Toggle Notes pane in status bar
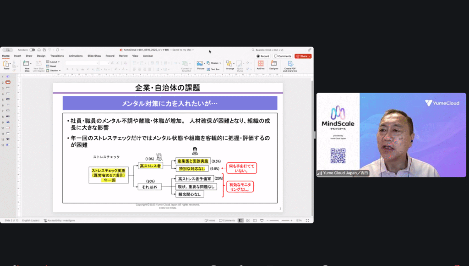 (x=210, y=221)
